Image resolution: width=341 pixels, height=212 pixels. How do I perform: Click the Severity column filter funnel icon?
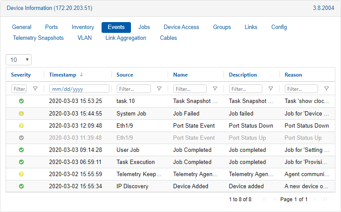[x=35, y=89]
